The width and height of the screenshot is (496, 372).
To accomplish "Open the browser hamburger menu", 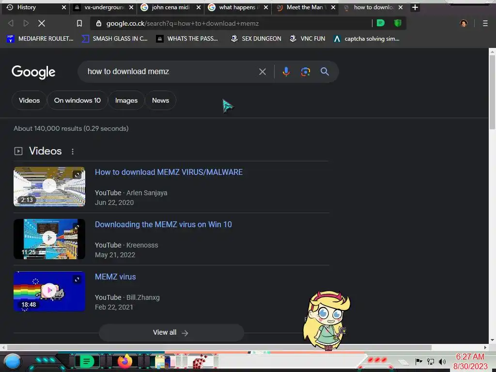I will point(485,23).
